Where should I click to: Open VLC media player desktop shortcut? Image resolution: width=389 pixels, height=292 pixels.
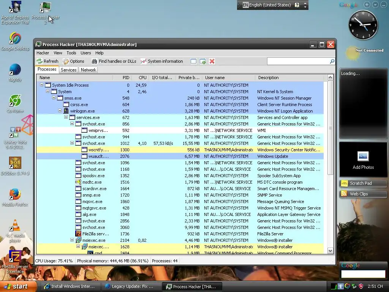tap(15, 231)
